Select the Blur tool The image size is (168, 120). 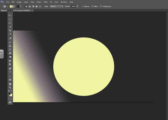pos(10,61)
